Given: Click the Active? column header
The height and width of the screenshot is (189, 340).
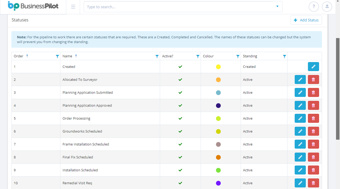Looking at the screenshot, I should click(168, 56).
